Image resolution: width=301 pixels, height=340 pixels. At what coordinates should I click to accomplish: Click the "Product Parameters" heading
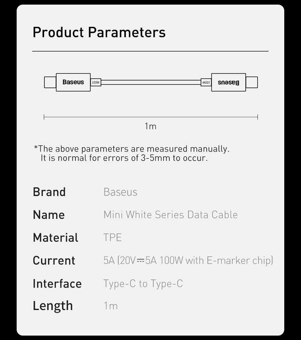pos(99,32)
